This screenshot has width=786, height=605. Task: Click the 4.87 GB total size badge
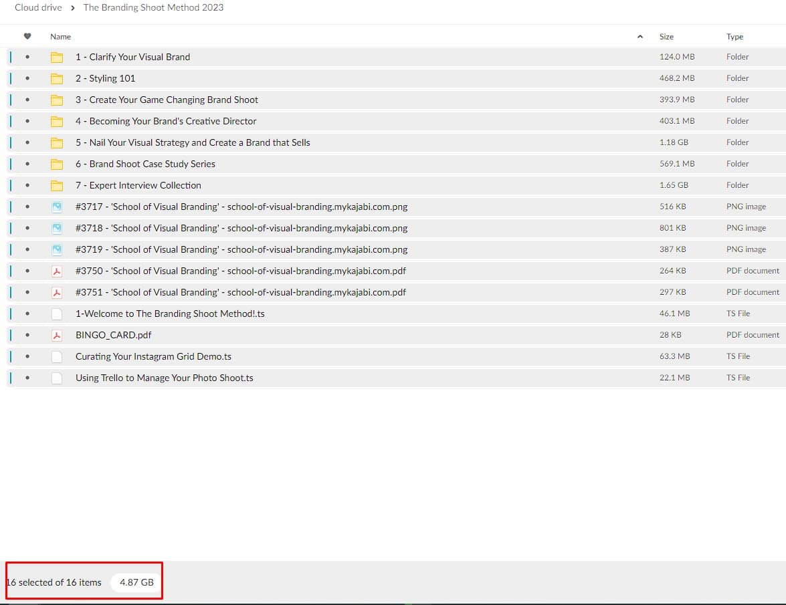tap(136, 582)
